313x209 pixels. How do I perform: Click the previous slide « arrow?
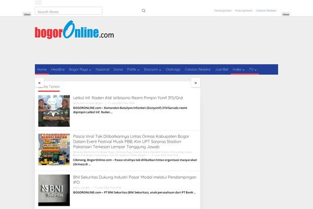[x=39, y=83]
